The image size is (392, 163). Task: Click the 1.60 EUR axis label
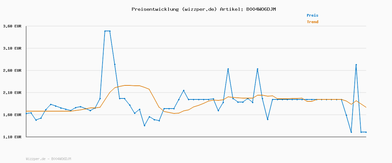coord(12,115)
